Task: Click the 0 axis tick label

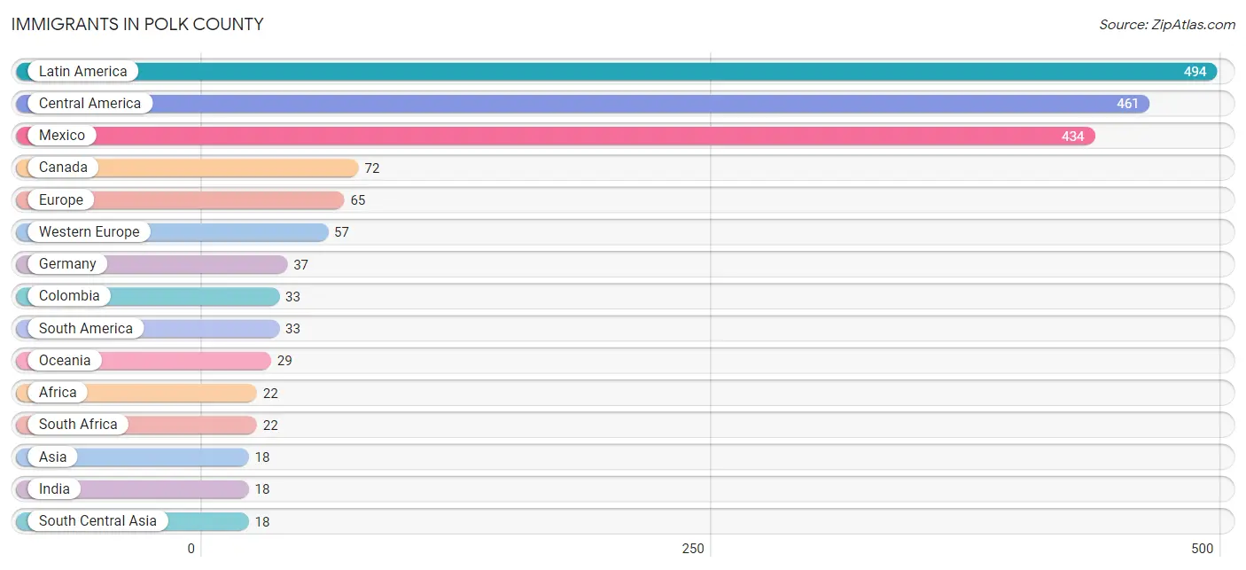Action: tap(191, 549)
